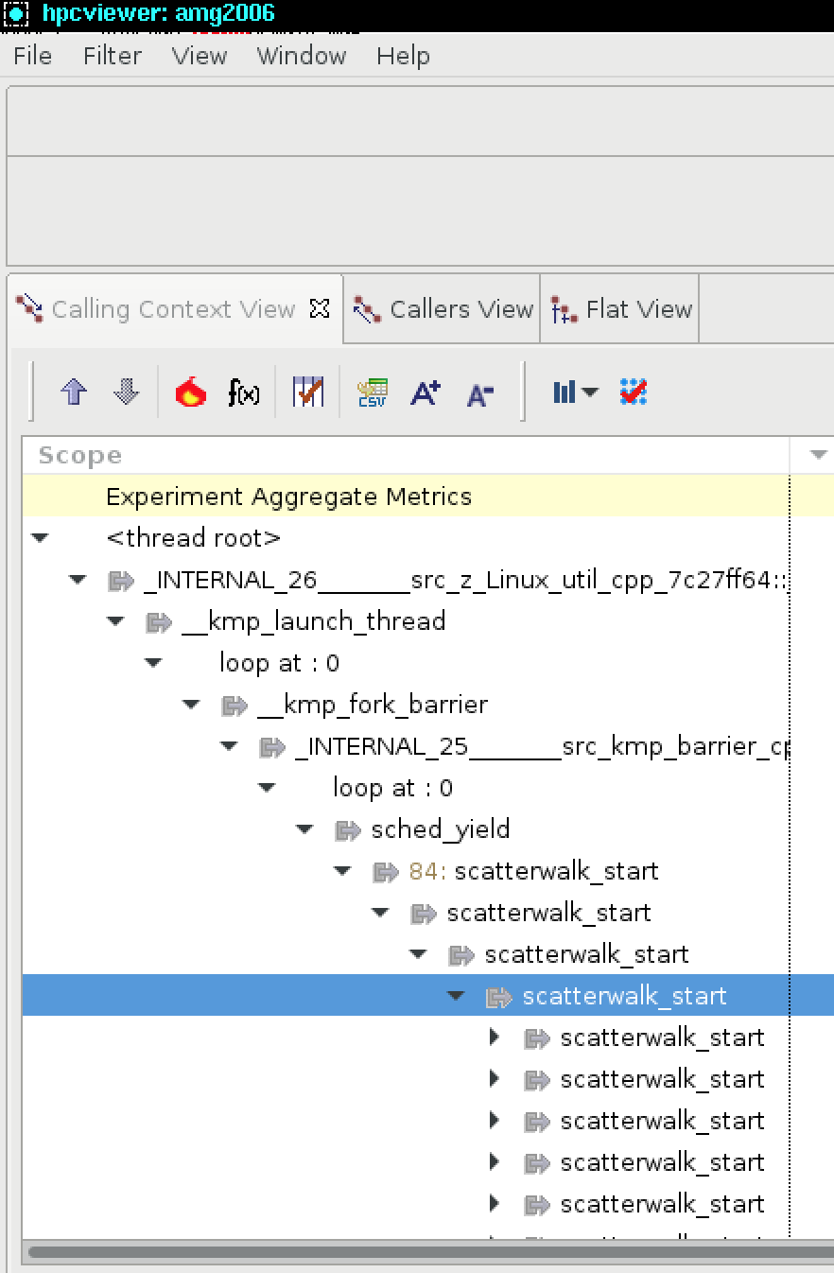Decrease font size with the A- icon
Viewport: 834px width, 1273px height.
[479, 392]
